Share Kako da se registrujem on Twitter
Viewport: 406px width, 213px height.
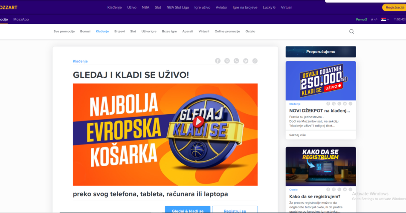click(x=345, y=190)
